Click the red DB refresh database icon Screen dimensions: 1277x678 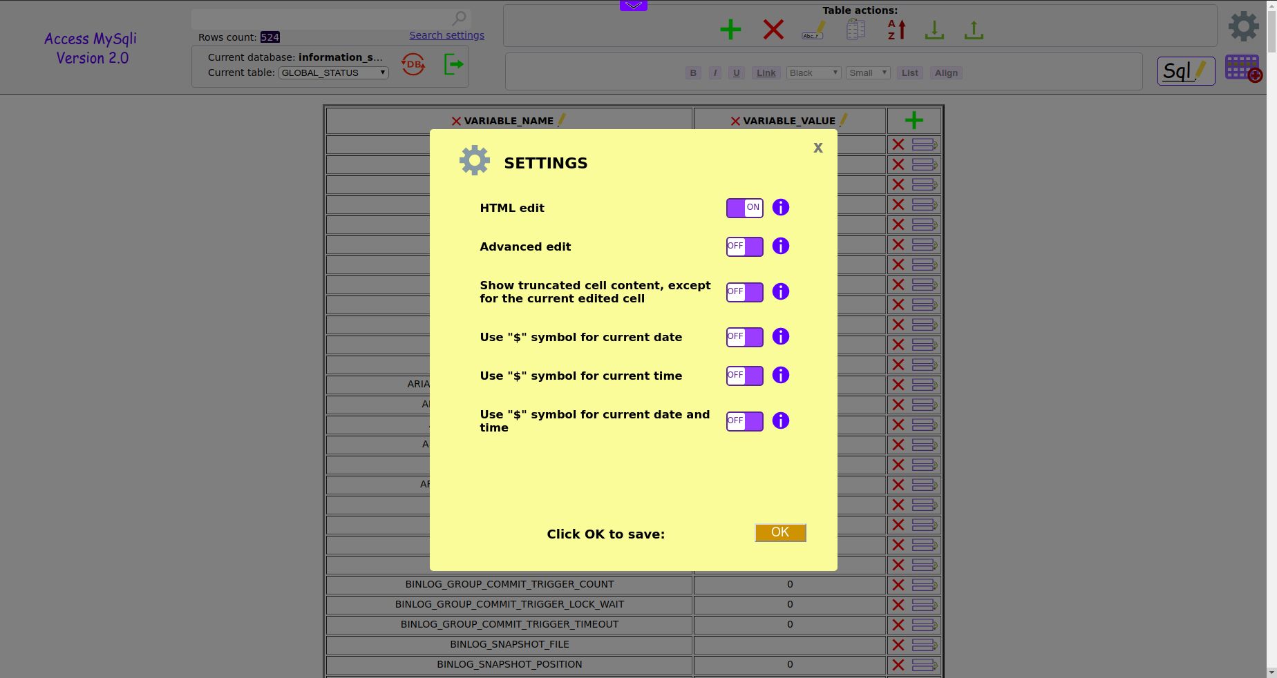coord(413,64)
